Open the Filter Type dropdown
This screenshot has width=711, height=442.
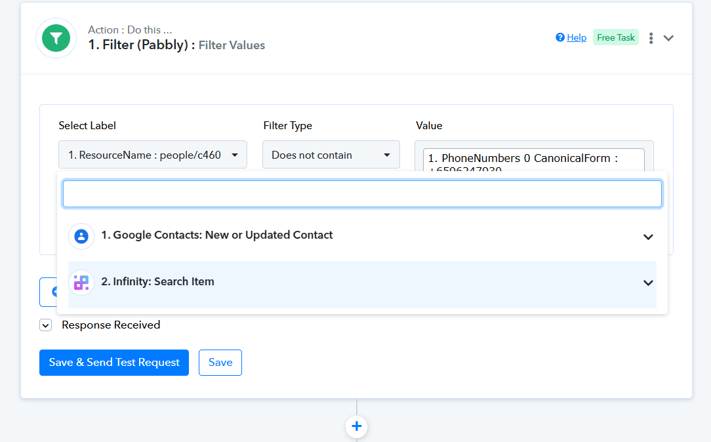pyautogui.click(x=331, y=155)
